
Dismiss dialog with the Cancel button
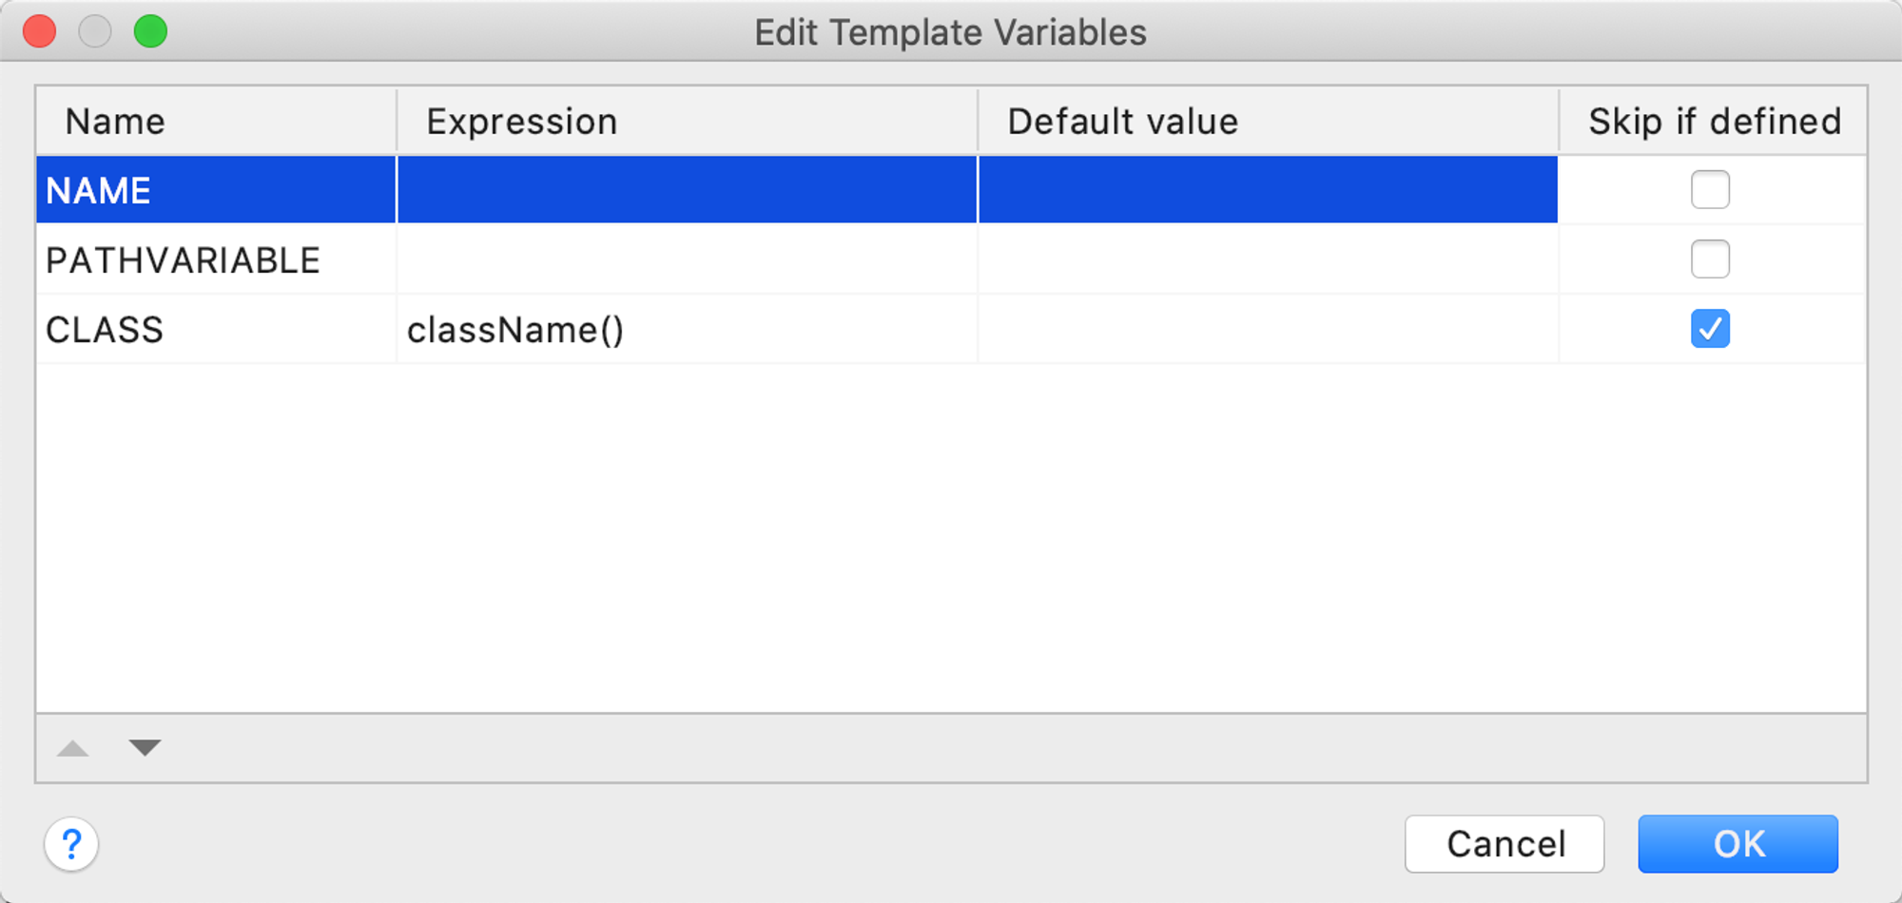coord(1504,843)
